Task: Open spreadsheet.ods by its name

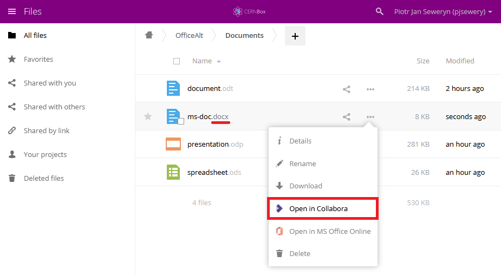Action: pos(214,173)
